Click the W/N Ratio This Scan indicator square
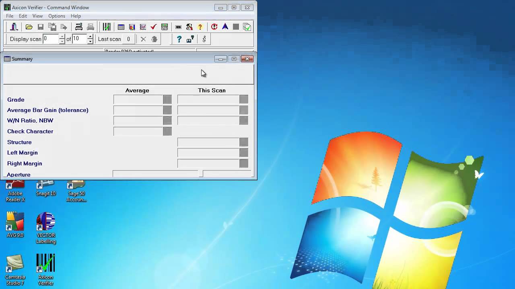 244,120
